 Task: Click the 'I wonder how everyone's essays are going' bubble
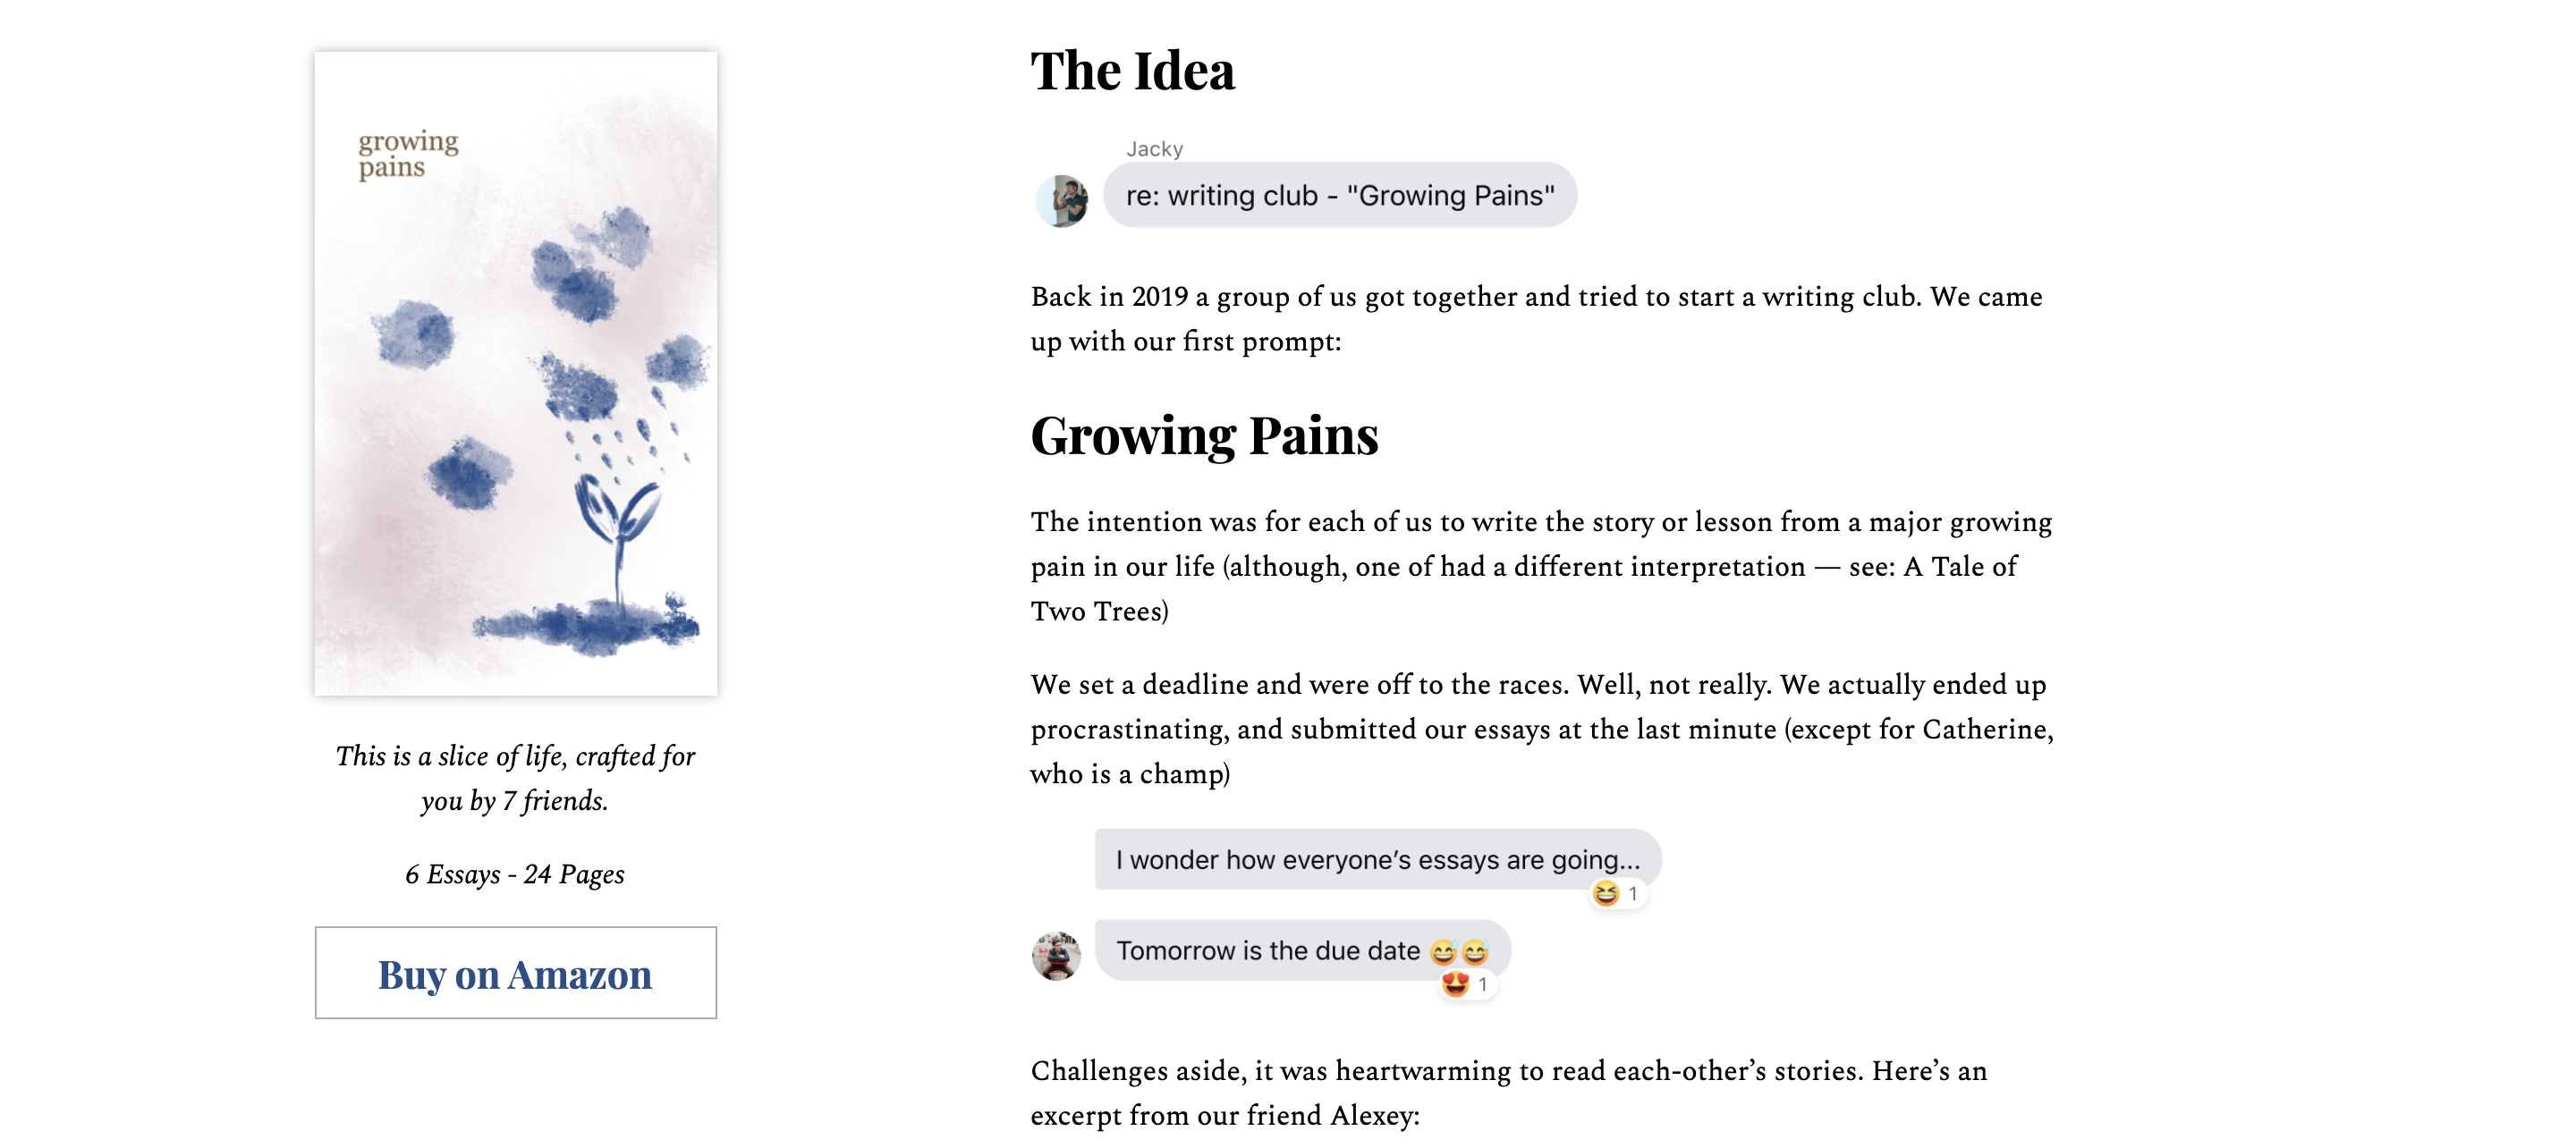click(x=1380, y=858)
